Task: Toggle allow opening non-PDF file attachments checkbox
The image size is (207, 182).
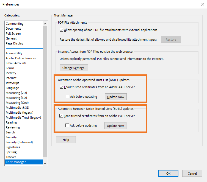Action: pos(61,30)
